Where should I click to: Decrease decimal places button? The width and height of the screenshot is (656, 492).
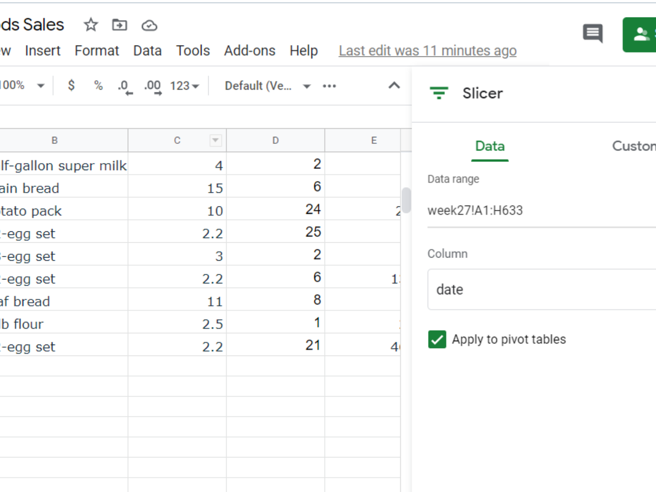click(x=125, y=86)
